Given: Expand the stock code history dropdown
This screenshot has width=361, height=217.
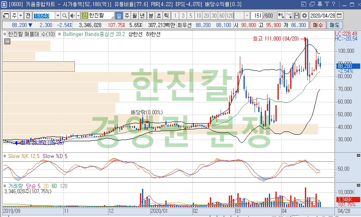Looking at the screenshot, I should (58, 16).
